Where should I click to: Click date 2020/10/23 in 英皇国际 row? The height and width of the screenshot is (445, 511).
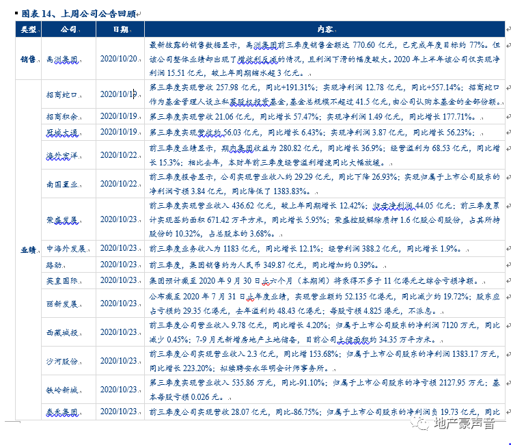click(x=119, y=280)
